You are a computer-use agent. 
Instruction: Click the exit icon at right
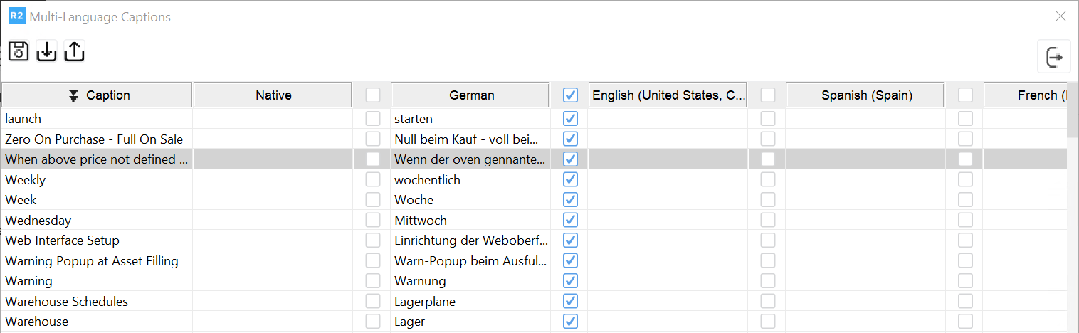pos(1054,57)
